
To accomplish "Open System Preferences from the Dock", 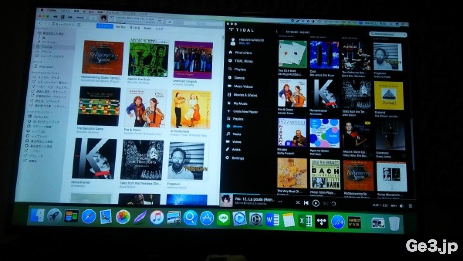I will pyautogui.click(x=255, y=219).
